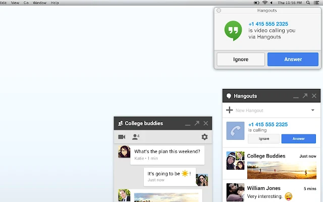This screenshot has height=202, width=323.
Task: Open Notification Center list icon in the menu bar
Action: coord(316,3)
